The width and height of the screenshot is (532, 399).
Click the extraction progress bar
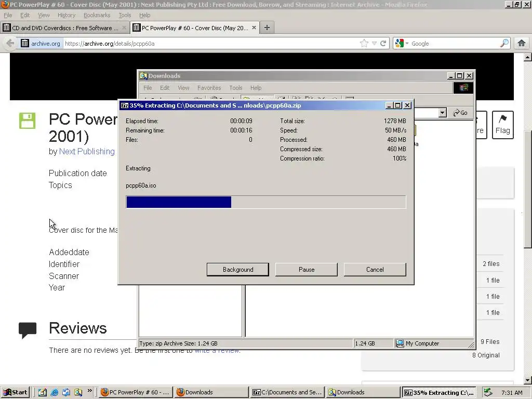(265, 202)
